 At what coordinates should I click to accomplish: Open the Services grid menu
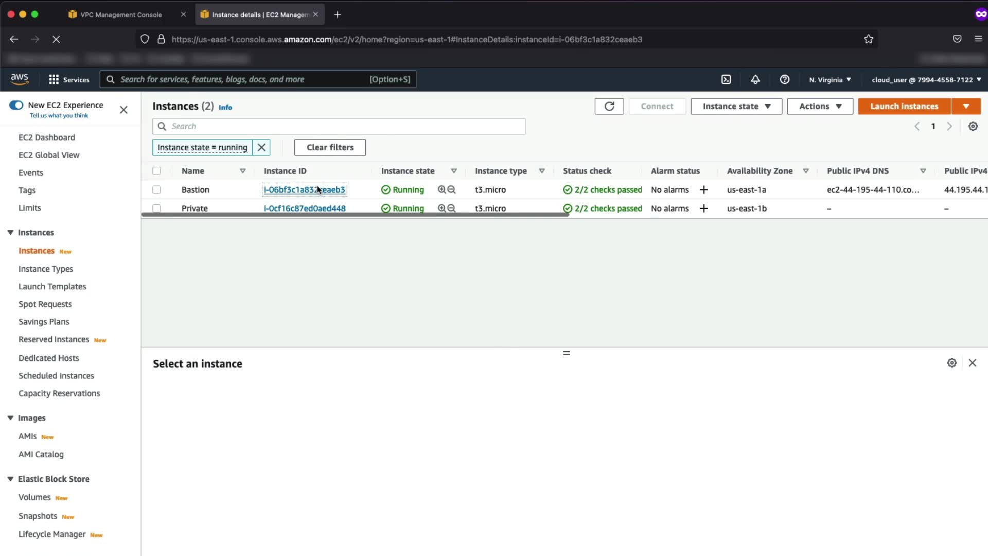click(x=54, y=79)
